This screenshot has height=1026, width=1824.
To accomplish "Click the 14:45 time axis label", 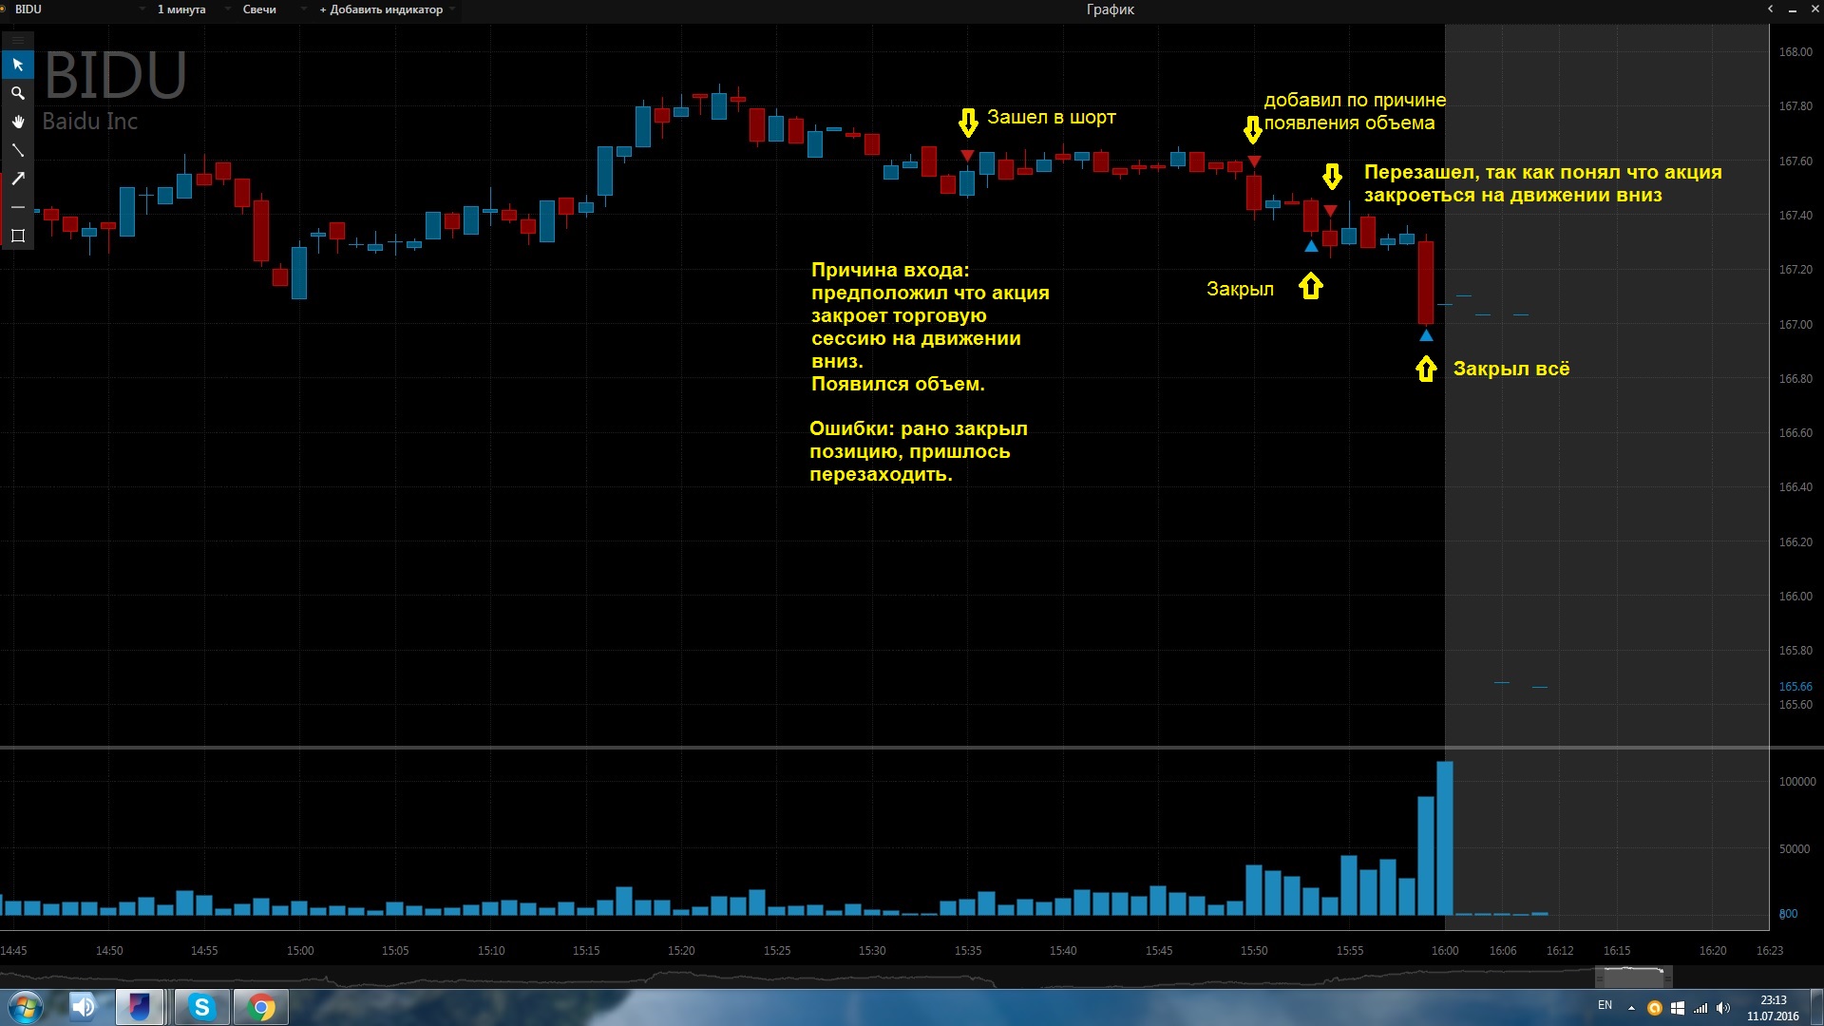I will (14, 950).
